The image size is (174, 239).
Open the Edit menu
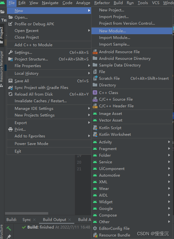point(22,3)
